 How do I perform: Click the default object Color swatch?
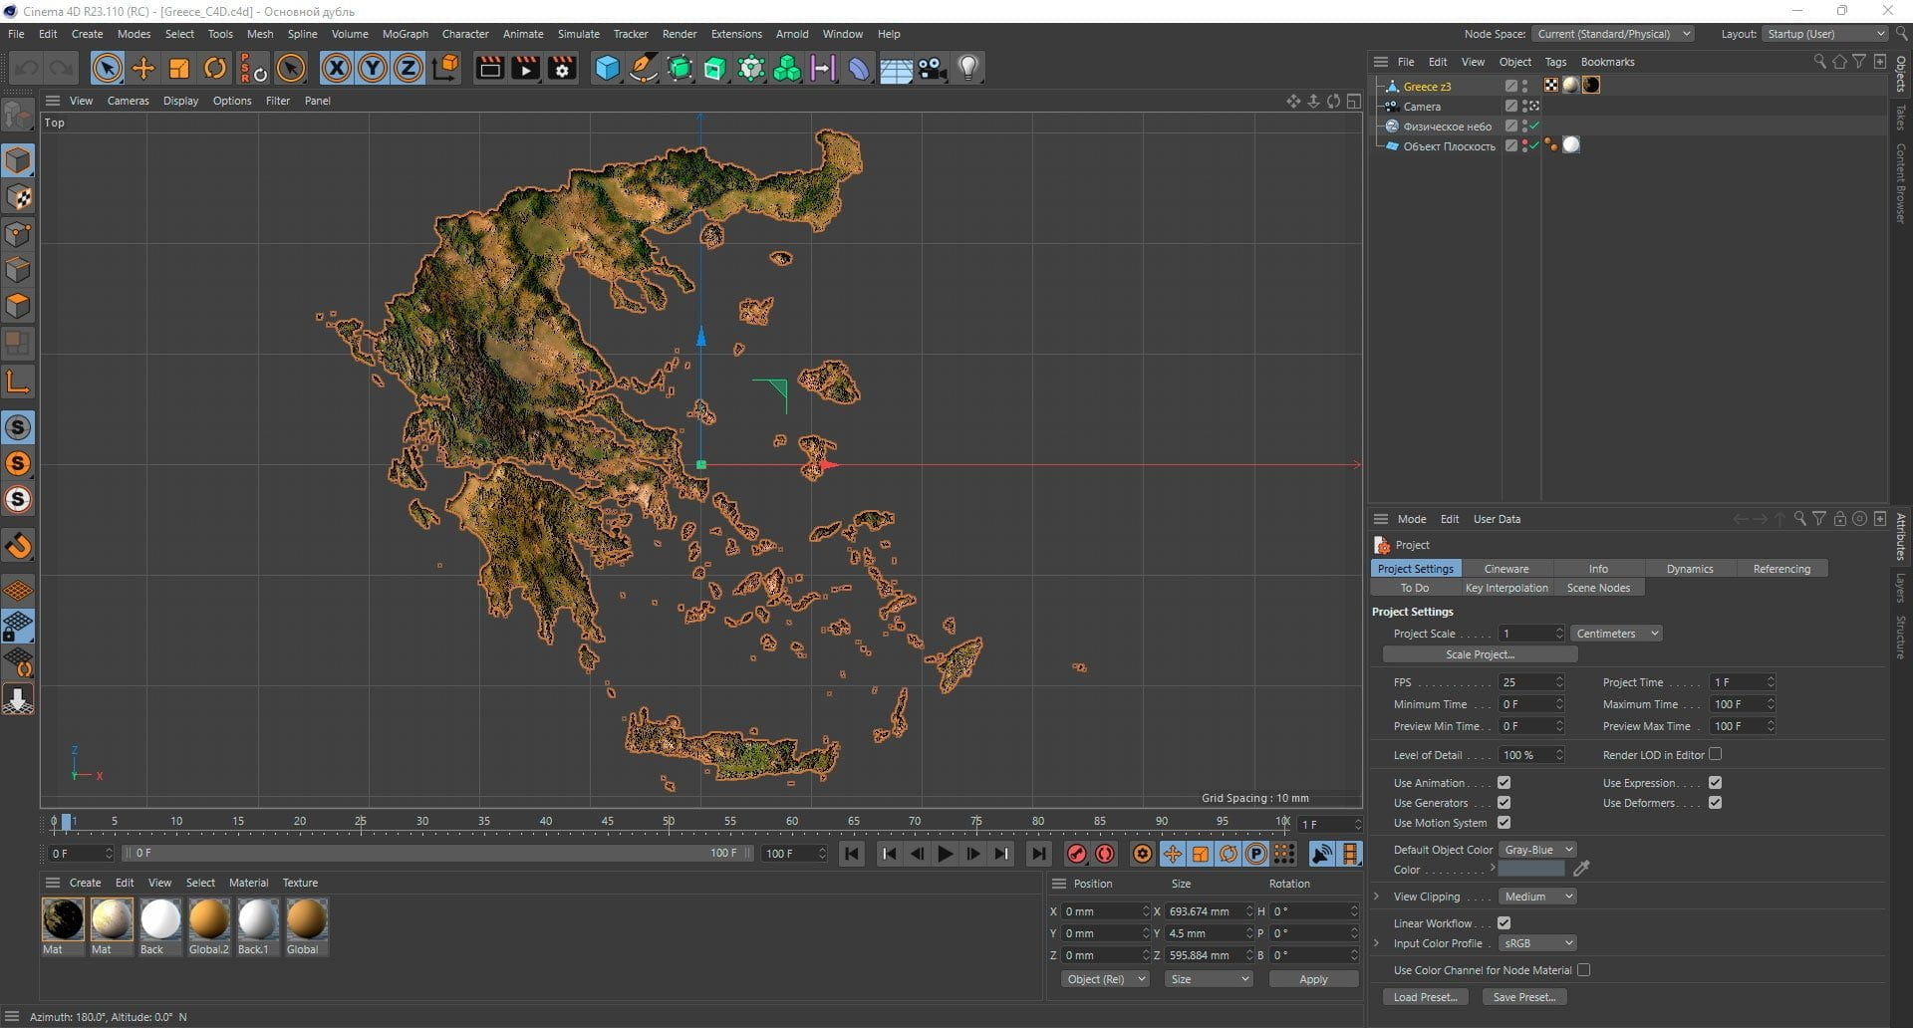tap(1531, 869)
